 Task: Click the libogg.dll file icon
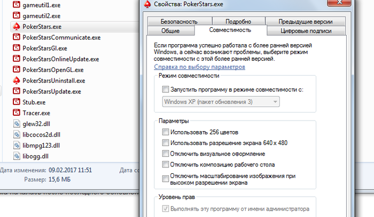pyautogui.click(x=17, y=156)
